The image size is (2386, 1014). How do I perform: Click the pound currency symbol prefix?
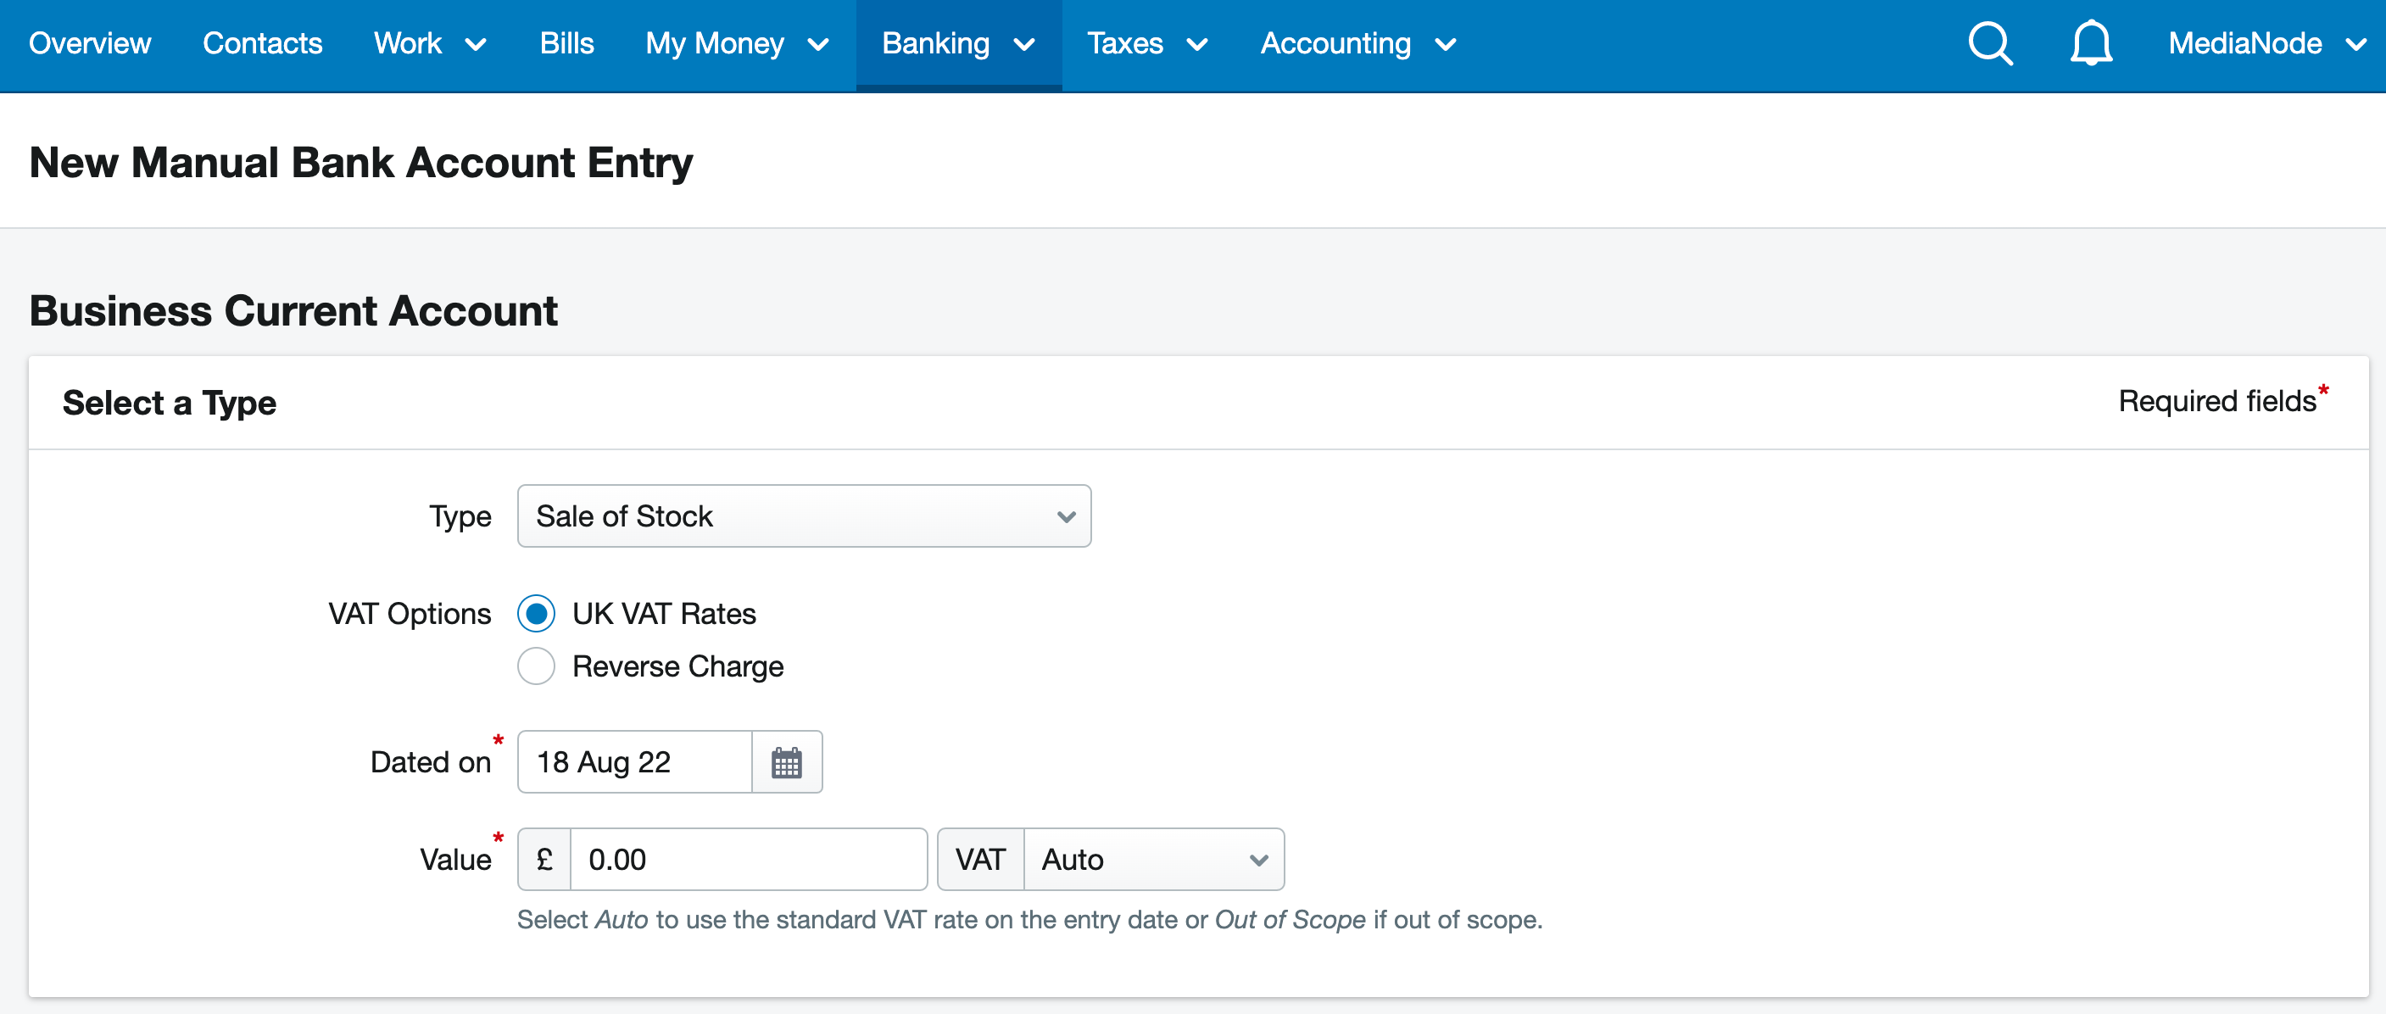point(544,861)
